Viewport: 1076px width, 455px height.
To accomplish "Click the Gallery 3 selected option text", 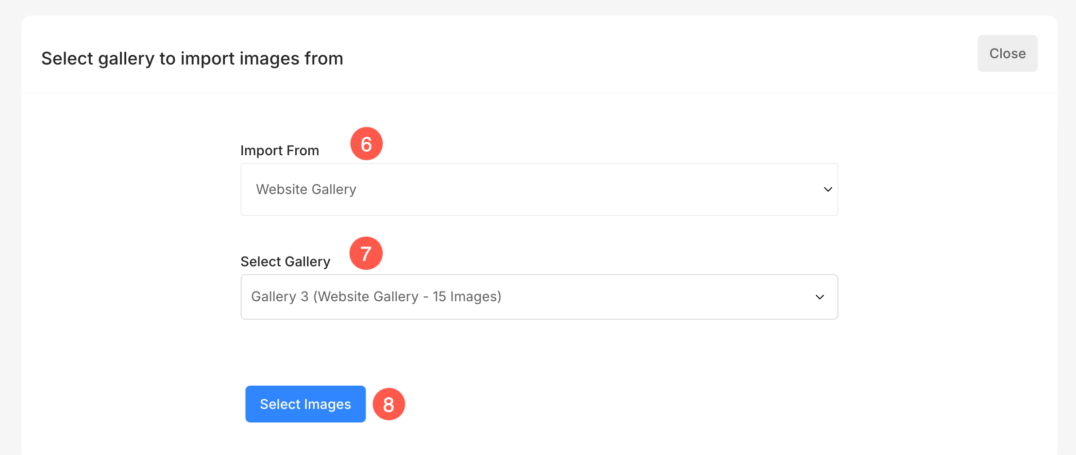I will tap(280, 296).
